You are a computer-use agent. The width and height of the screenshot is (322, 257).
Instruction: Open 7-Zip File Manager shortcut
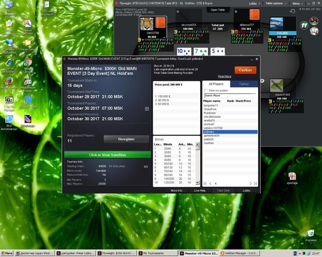(x=8, y=101)
